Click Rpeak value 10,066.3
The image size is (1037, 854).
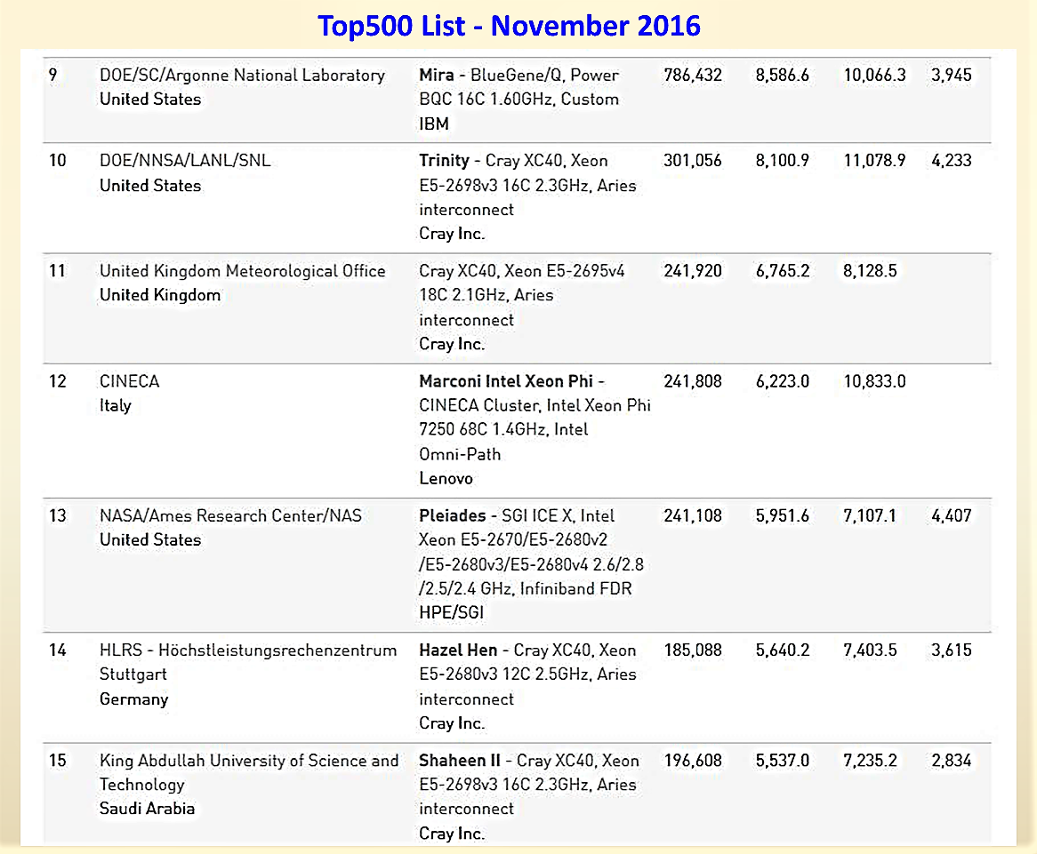point(874,75)
